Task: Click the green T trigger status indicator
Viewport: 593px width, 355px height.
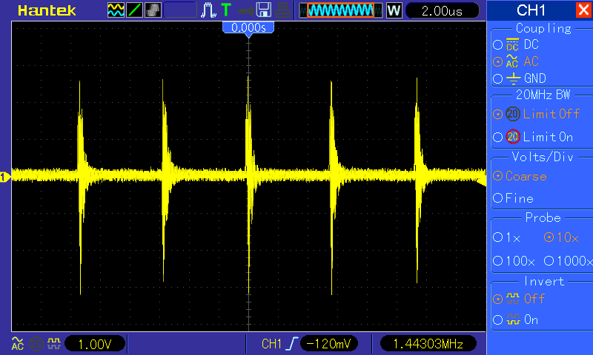Action: [x=226, y=10]
